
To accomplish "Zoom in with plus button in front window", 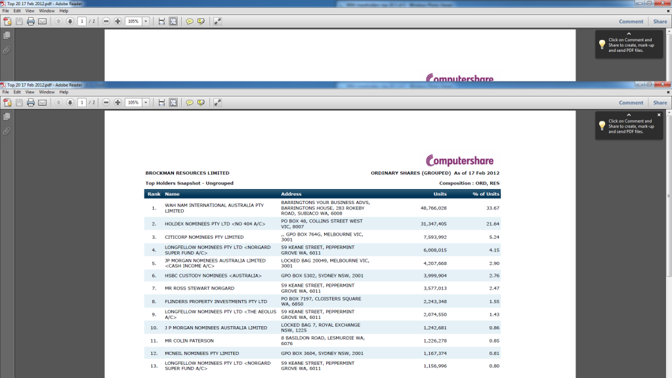I will pyautogui.click(x=117, y=102).
